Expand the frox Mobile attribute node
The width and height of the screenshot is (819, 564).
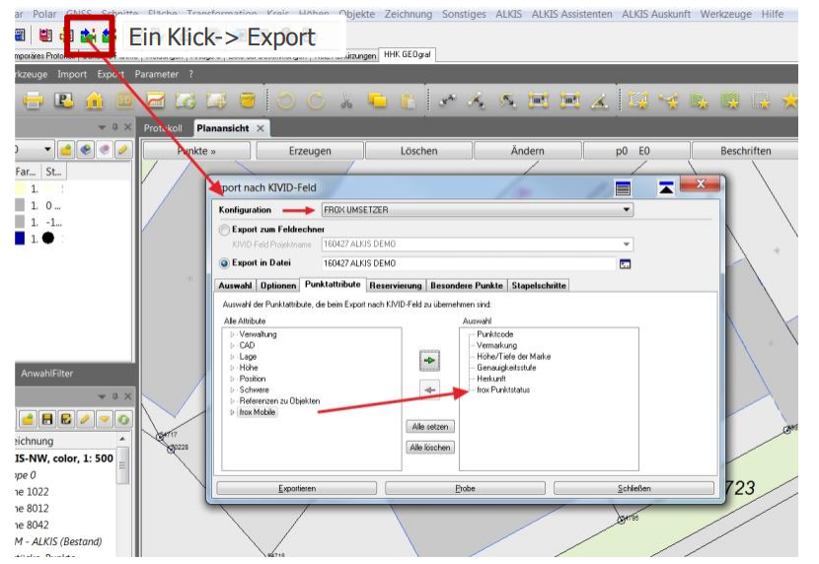(x=233, y=412)
